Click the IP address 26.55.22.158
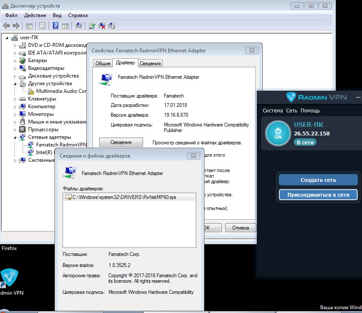The image size is (362, 313). click(x=312, y=133)
